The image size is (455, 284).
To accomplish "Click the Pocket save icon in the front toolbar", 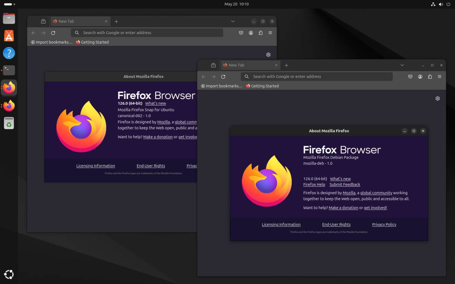I will (410, 76).
